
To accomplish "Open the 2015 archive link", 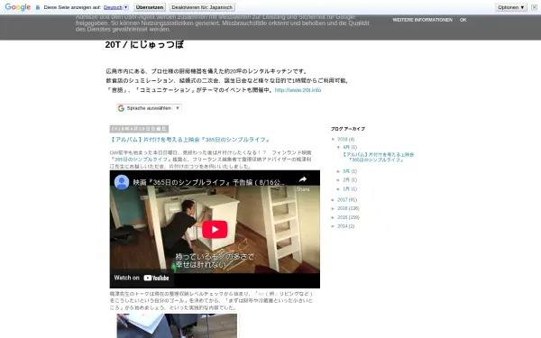I will (343, 217).
